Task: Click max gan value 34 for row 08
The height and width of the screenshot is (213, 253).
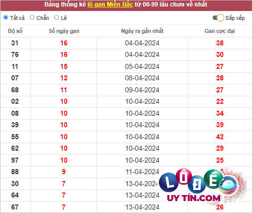Action: (220, 113)
